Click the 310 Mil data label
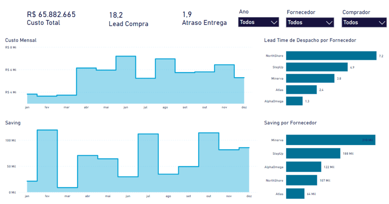 [x=367, y=140]
